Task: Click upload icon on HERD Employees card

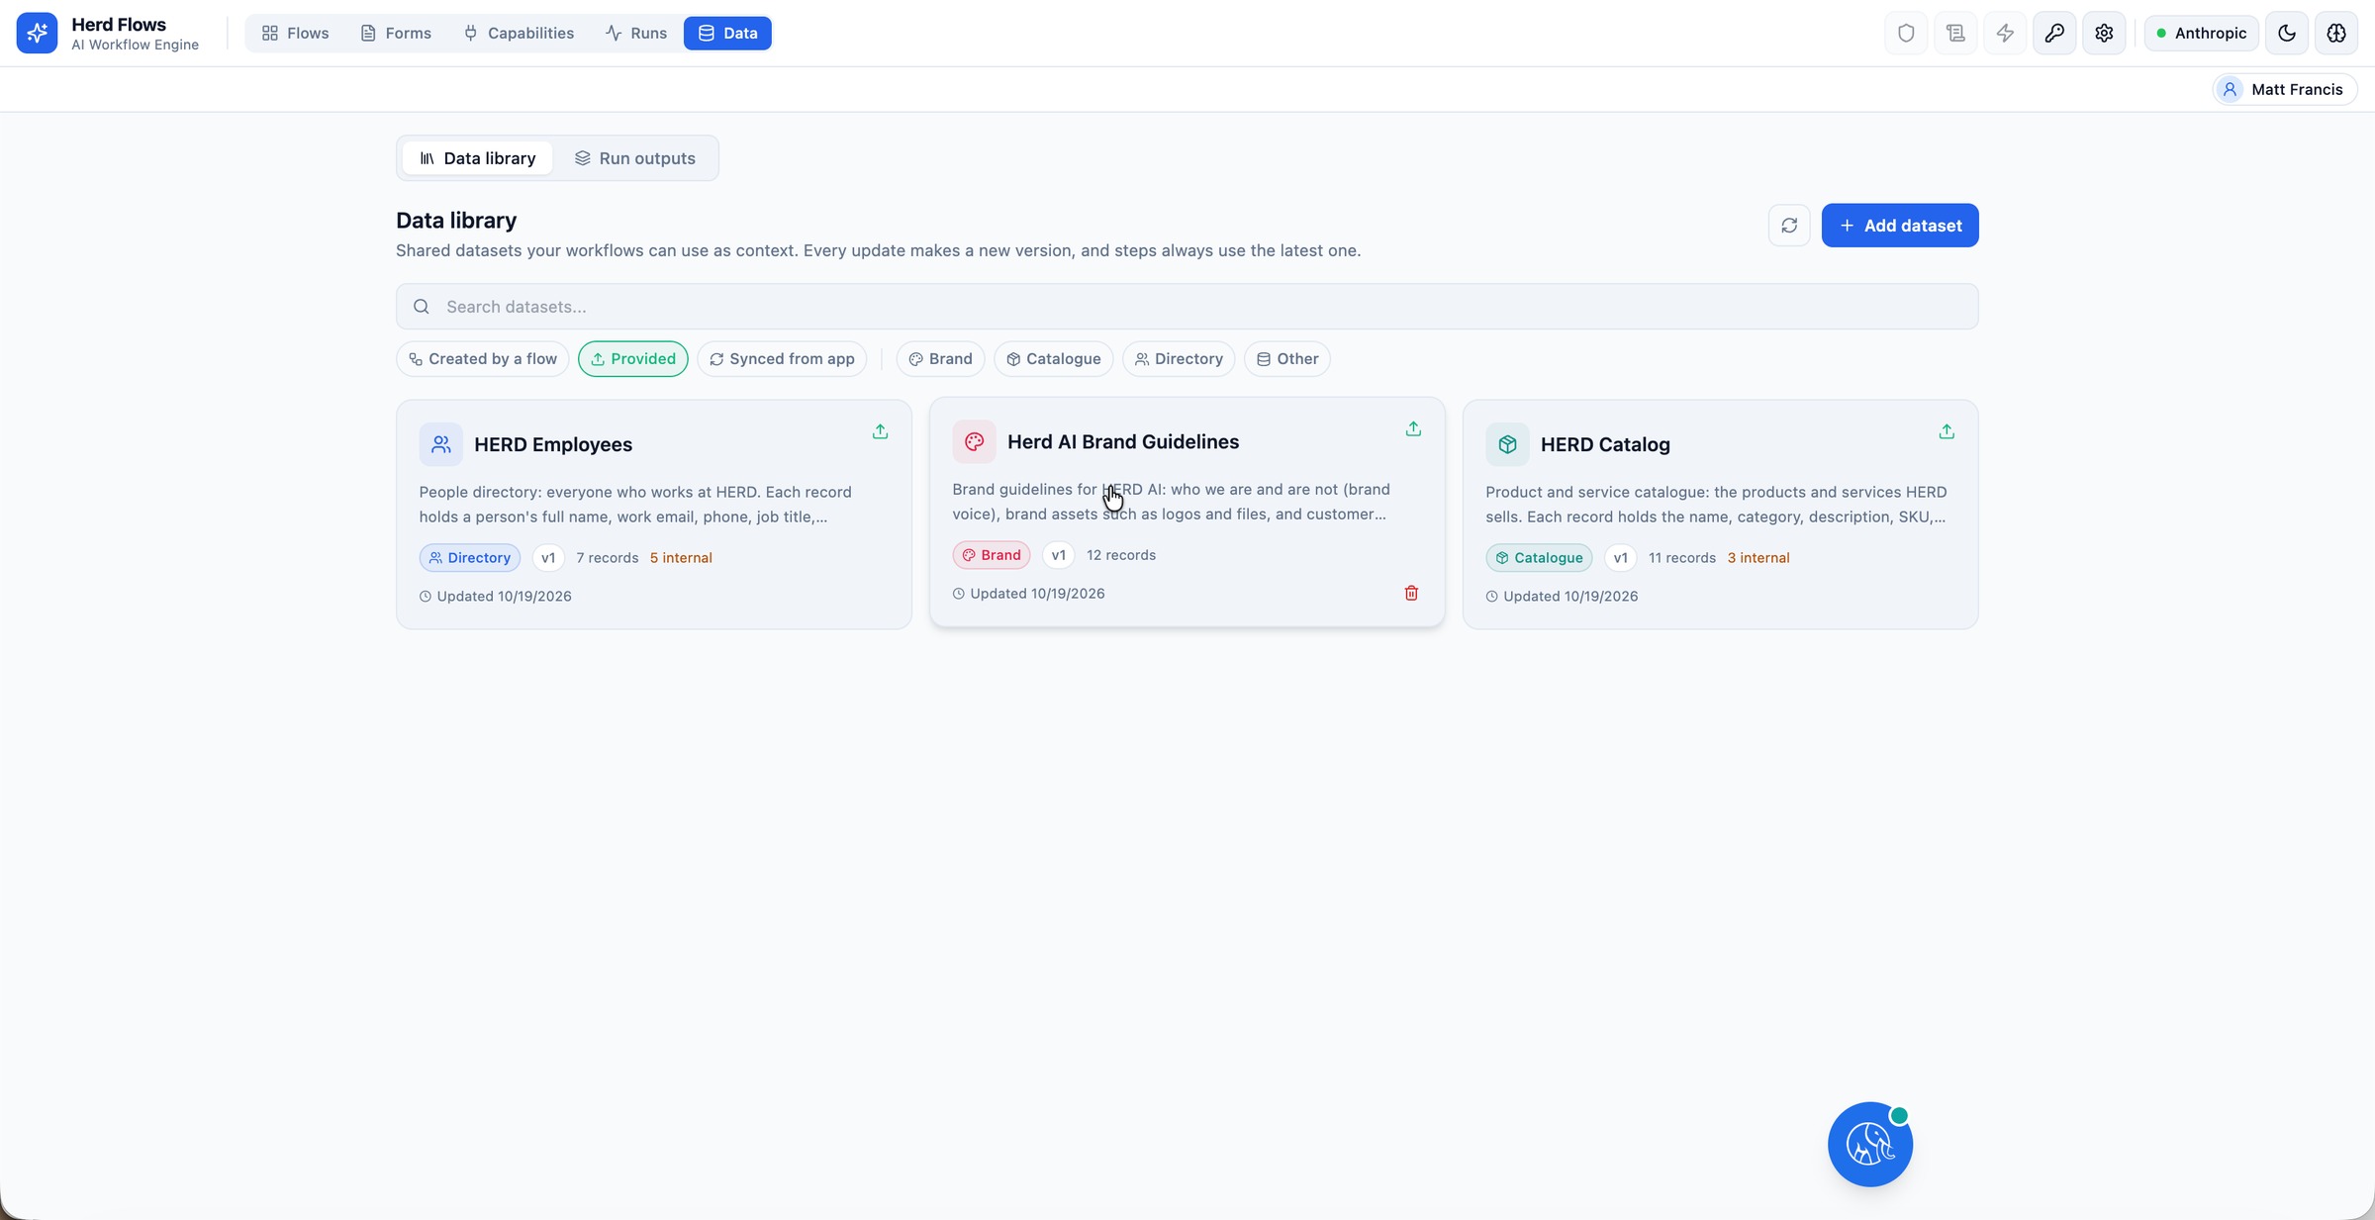Action: (x=880, y=431)
